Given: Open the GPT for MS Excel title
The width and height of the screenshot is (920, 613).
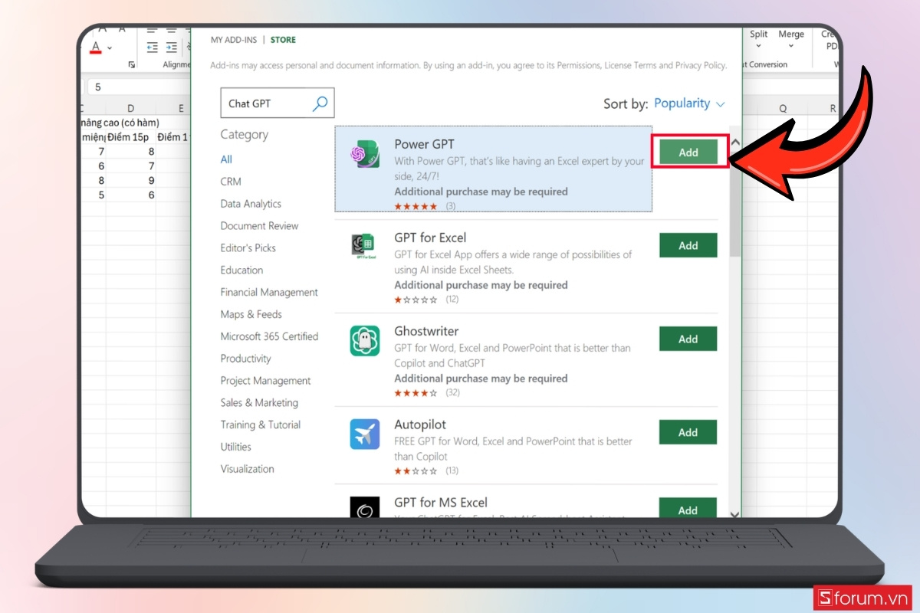Looking at the screenshot, I should click(x=441, y=503).
